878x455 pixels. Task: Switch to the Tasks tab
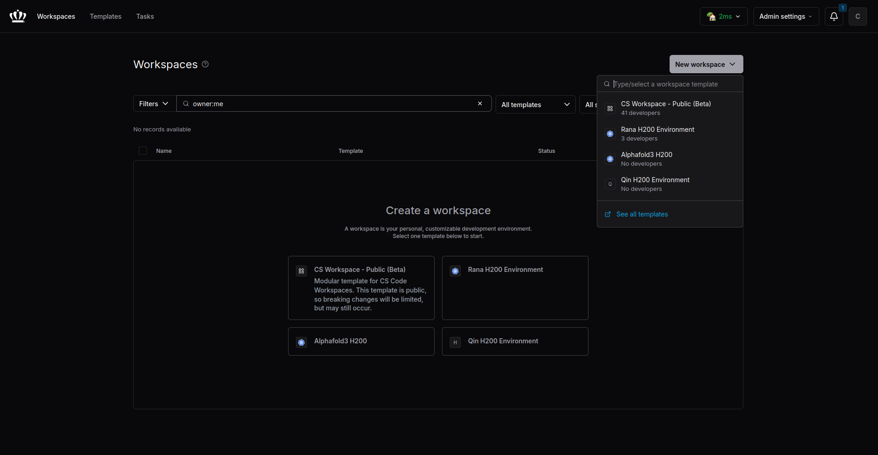145,16
